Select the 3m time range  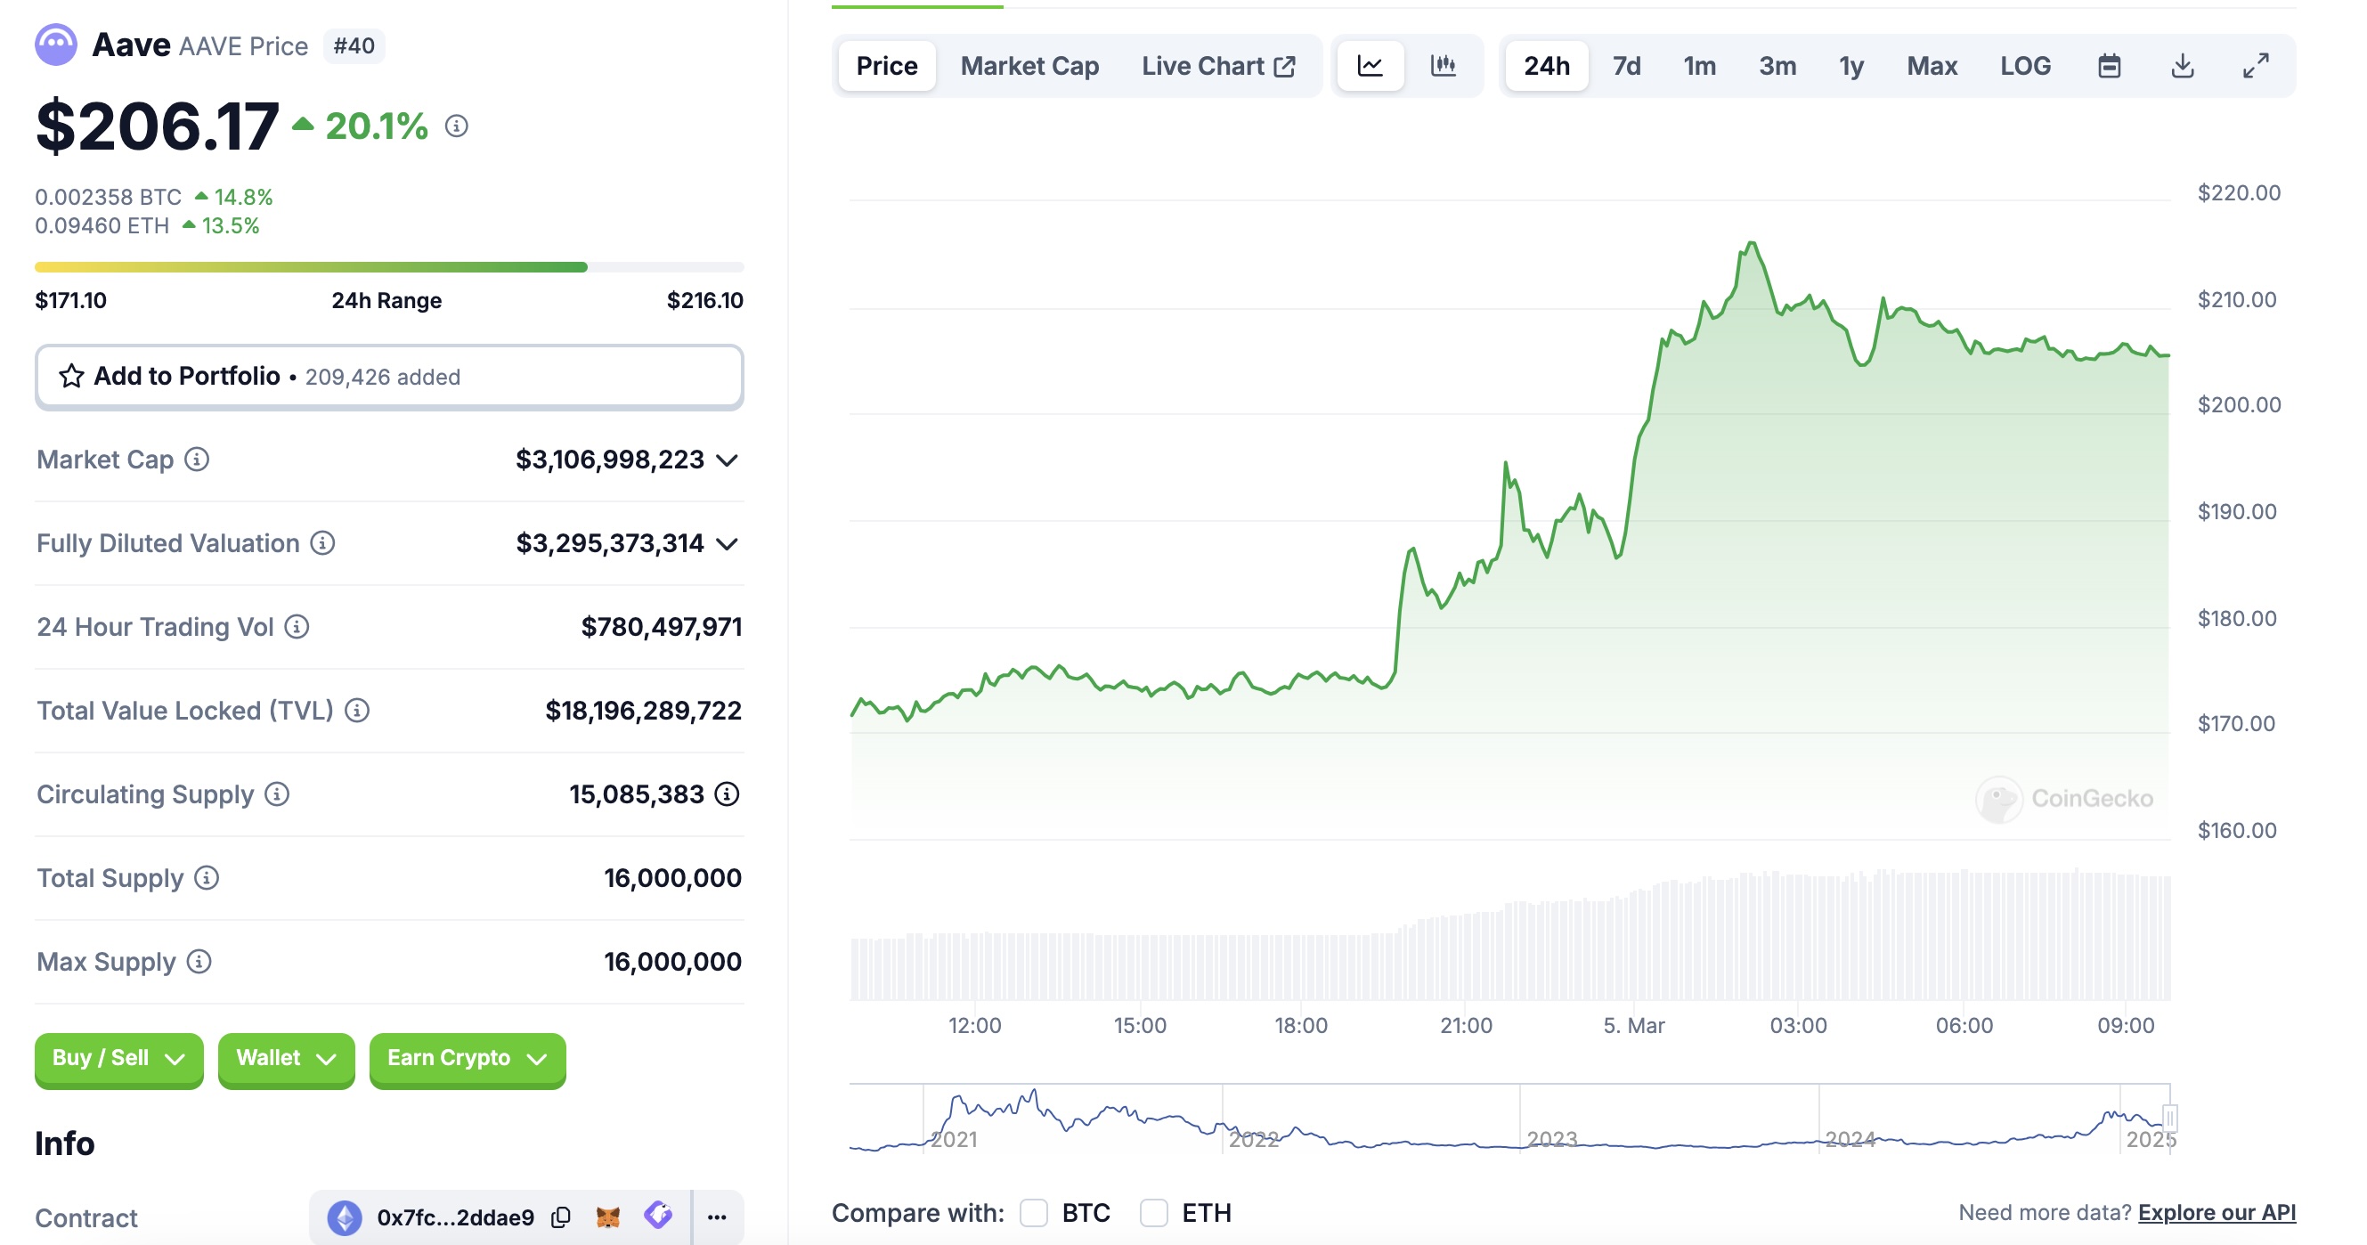(x=1777, y=65)
